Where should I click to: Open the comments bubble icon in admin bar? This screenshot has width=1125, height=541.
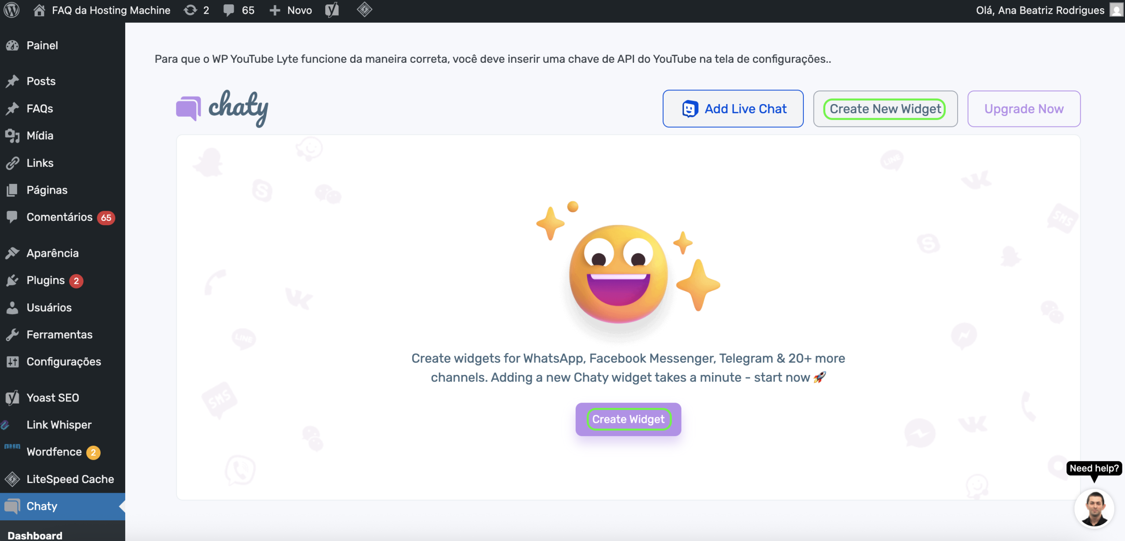point(229,10)
